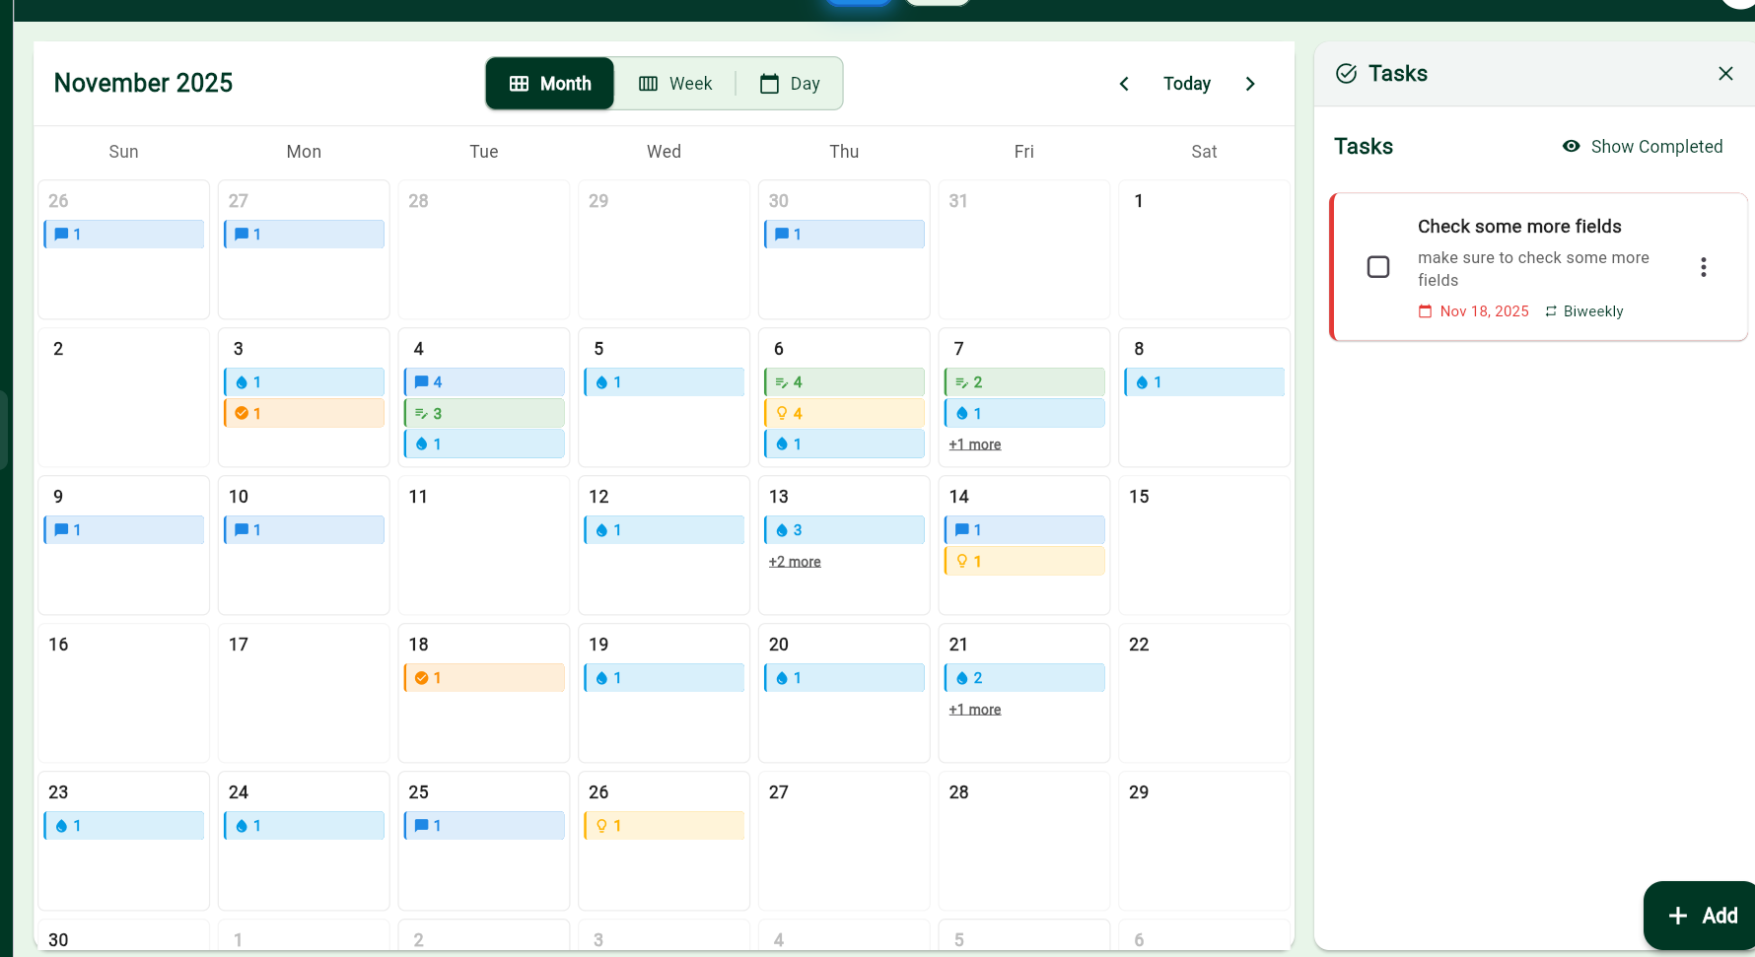Click the green notes event on November 6

pos(843,381)
